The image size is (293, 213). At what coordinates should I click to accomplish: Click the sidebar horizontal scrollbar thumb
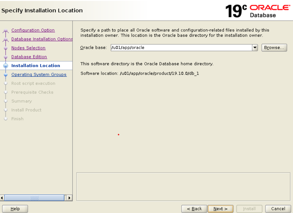(x=34, y=198)
